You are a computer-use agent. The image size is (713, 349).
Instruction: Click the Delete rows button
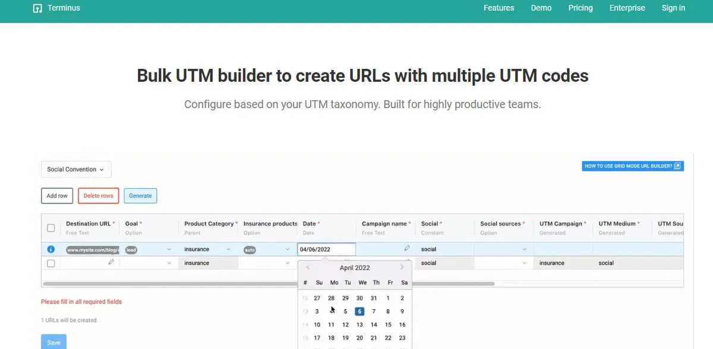(98, 195)
